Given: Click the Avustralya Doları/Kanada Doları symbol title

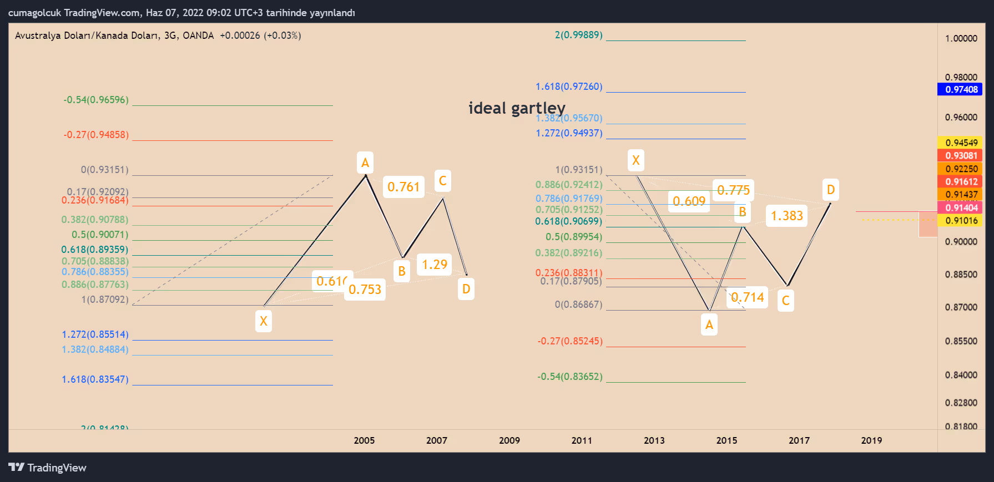Looking at the screenshot, I should 87,35.
